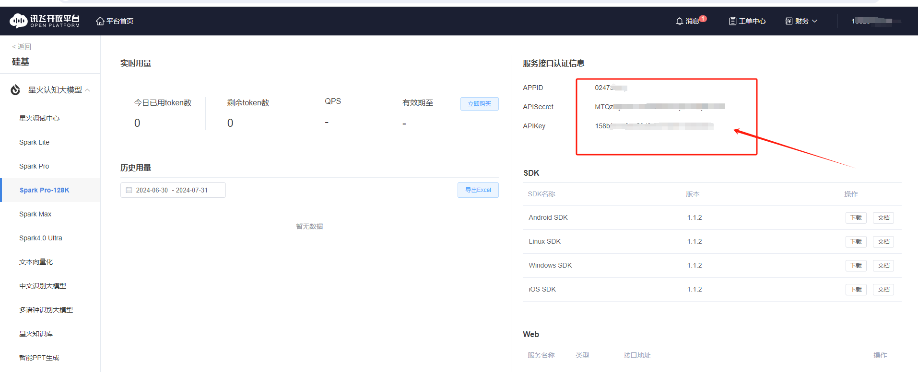The image size is (918, 372).
Task: Click the 暂无数据 text
Action: click(x=309, y=226)
